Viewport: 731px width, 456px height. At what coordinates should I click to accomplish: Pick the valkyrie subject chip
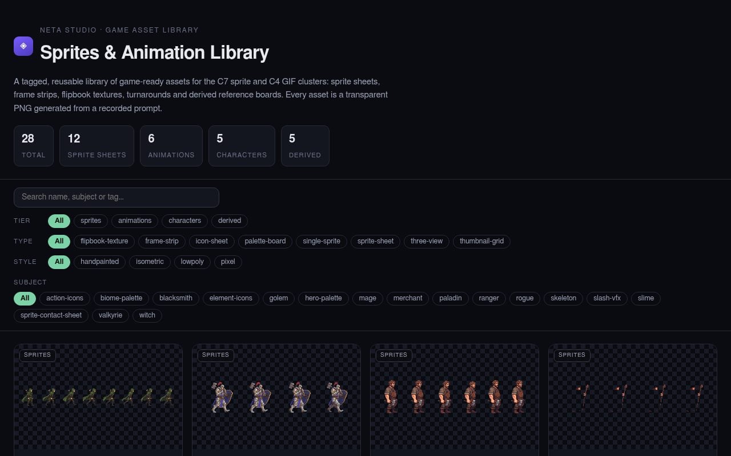coord(110,315)
